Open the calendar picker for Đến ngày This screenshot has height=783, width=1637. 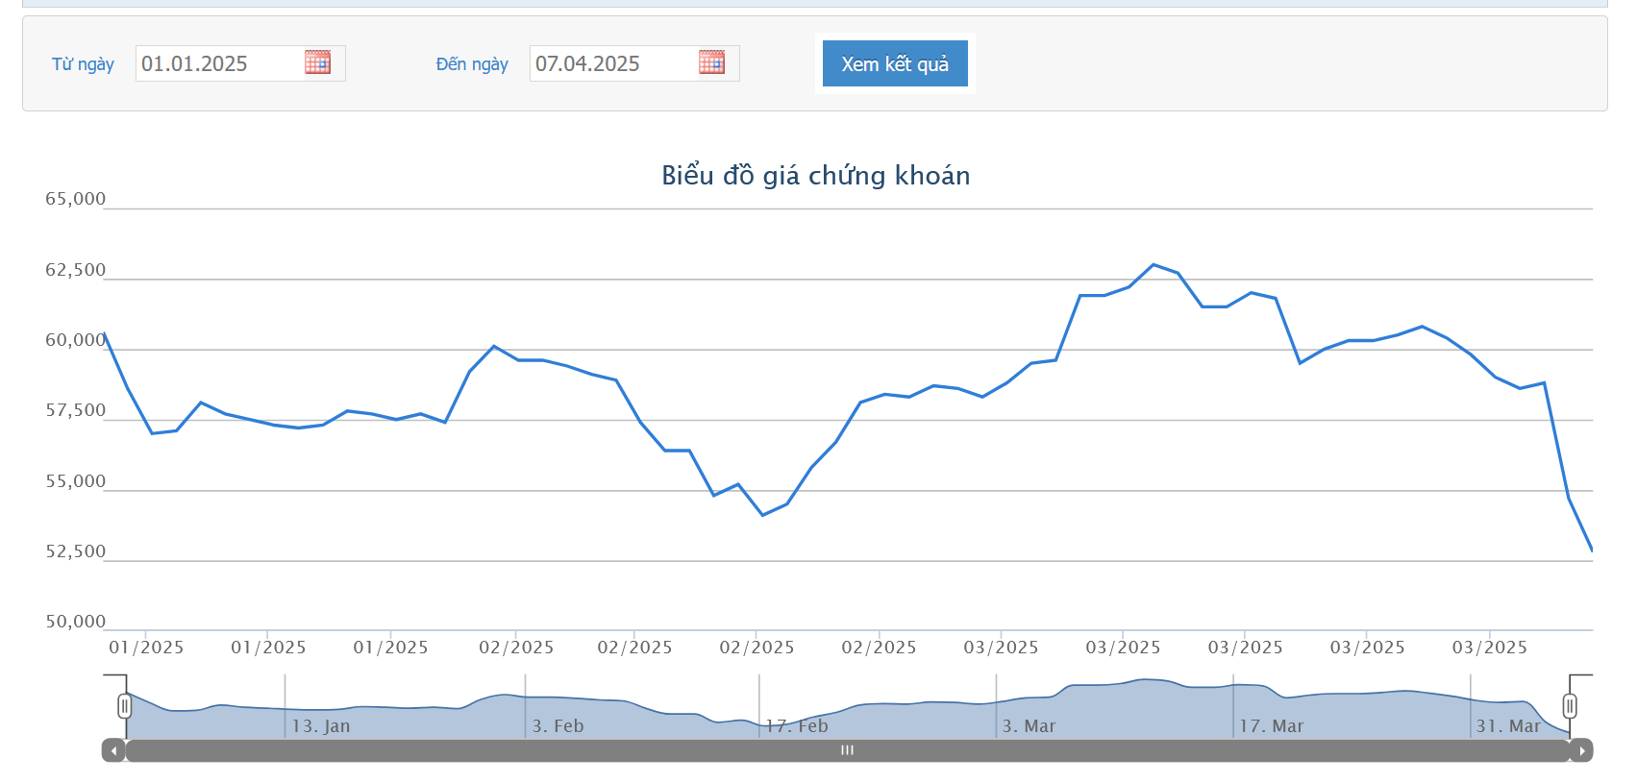point(711,62)
